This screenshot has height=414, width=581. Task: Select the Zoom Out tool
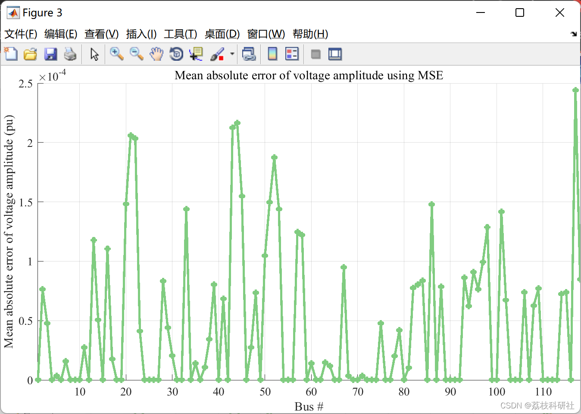pyautogui.click(x=137, y=54)
